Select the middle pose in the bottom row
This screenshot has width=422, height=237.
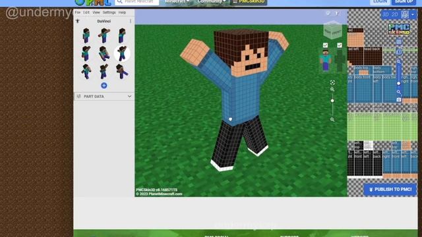tap(104, 72)
